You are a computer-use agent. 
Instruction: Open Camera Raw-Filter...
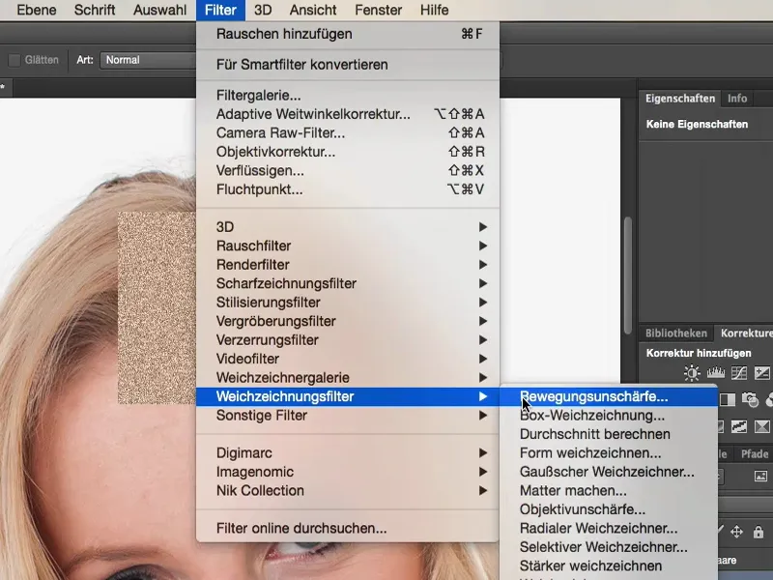tap(348, 132)
